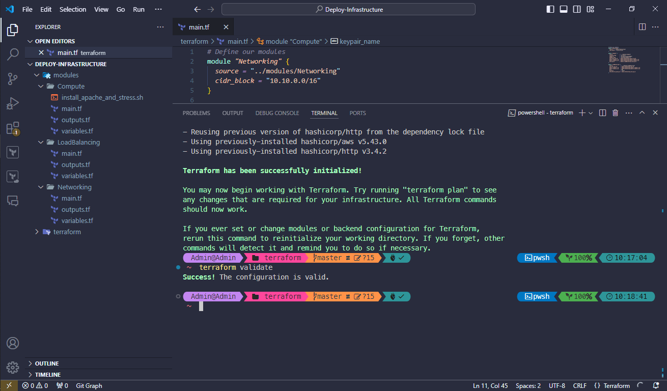Viewport: 667px width, 391px height.
Task: Expand the TIMELINE section
Action: 98,375
